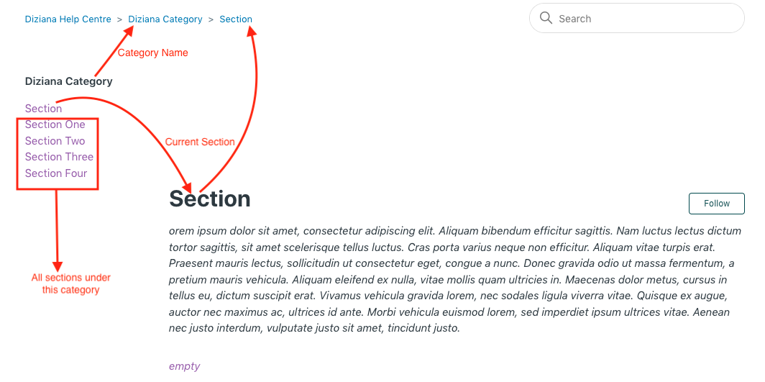Click the italic lorem ipsum description paragraph
The width and height of the screenshot is (765, 382).
tap(454, 279)
